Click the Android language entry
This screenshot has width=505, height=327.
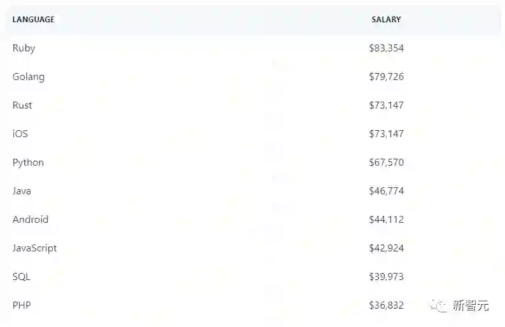click(31, 220)
